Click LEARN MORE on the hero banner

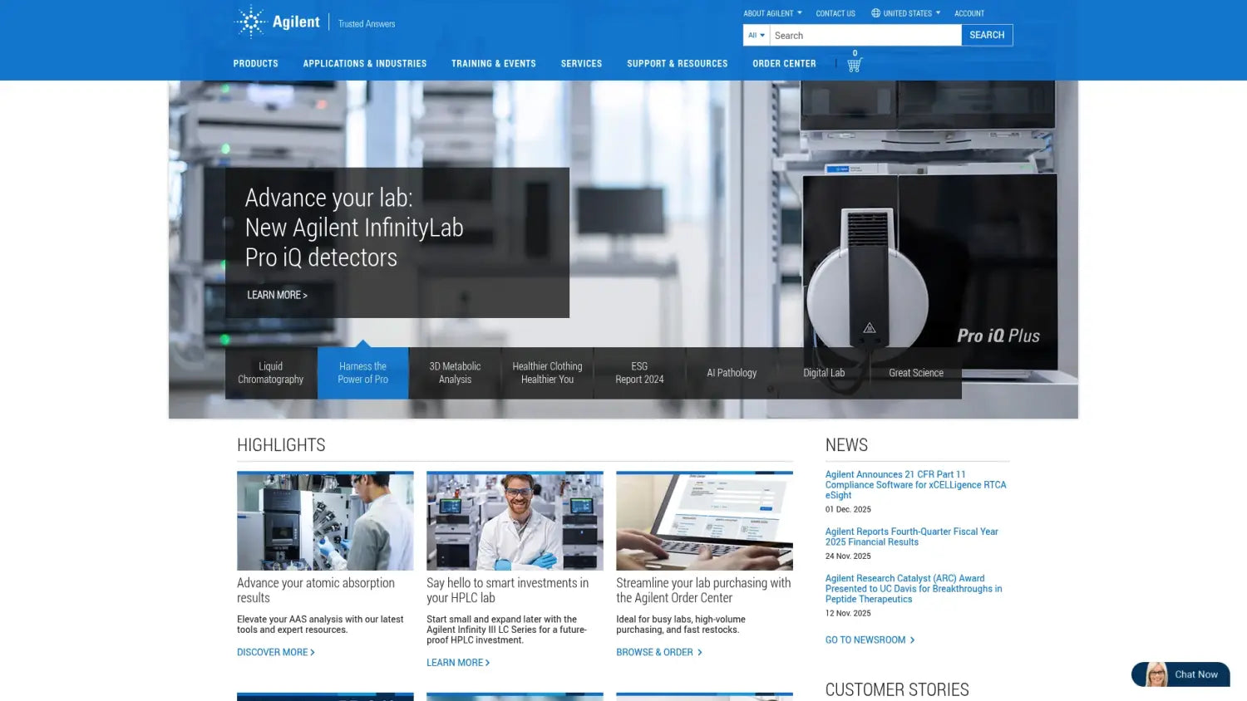(277, 295)
